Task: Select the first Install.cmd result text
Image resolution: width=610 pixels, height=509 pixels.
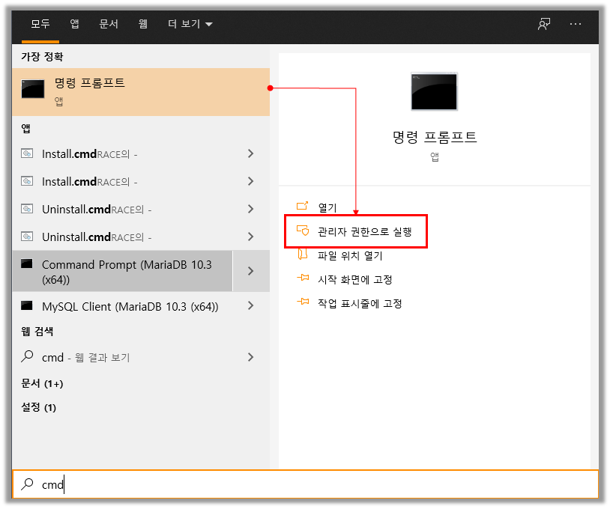Action: coord(89,154)
